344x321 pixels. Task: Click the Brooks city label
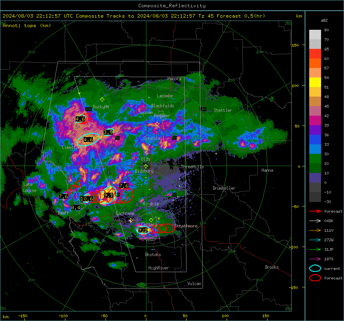(x=272, y=267)
